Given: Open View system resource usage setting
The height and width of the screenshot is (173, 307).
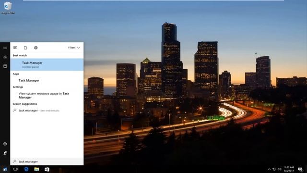Looking at the screenshot, I should click(x=47, y=95).
